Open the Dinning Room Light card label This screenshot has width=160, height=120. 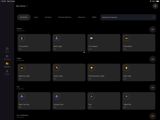[x=96, y=76]
